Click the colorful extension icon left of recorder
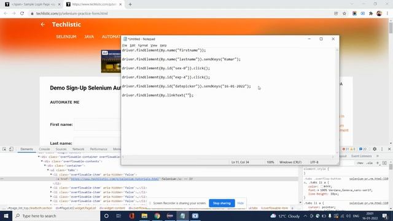 click(354, 14)
